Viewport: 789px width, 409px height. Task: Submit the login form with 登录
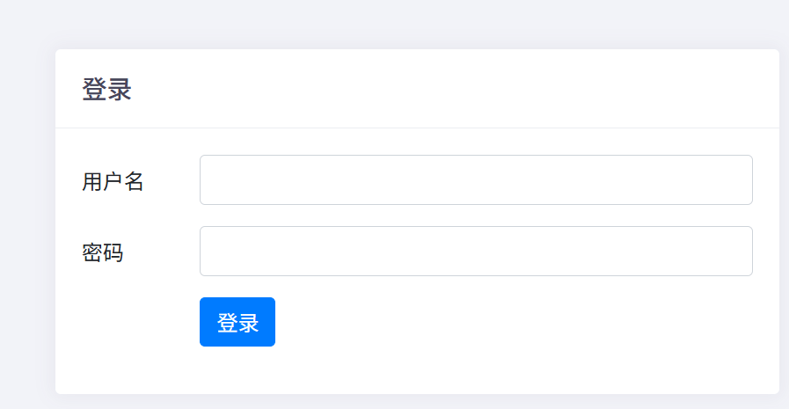click(237, 322)
